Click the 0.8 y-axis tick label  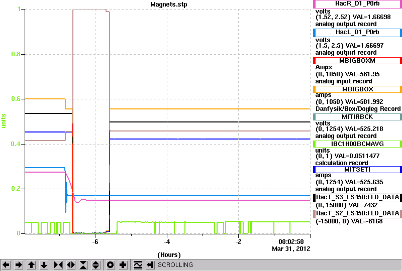click(x=16, y=54)
